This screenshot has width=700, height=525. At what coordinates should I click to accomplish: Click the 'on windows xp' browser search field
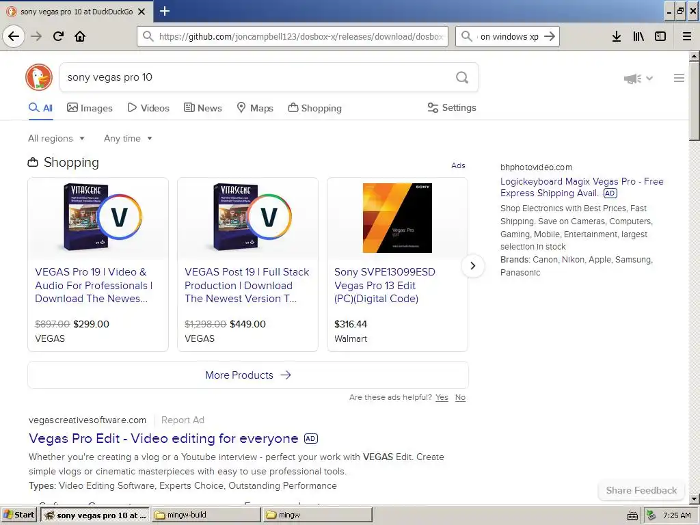click(509, 36)
